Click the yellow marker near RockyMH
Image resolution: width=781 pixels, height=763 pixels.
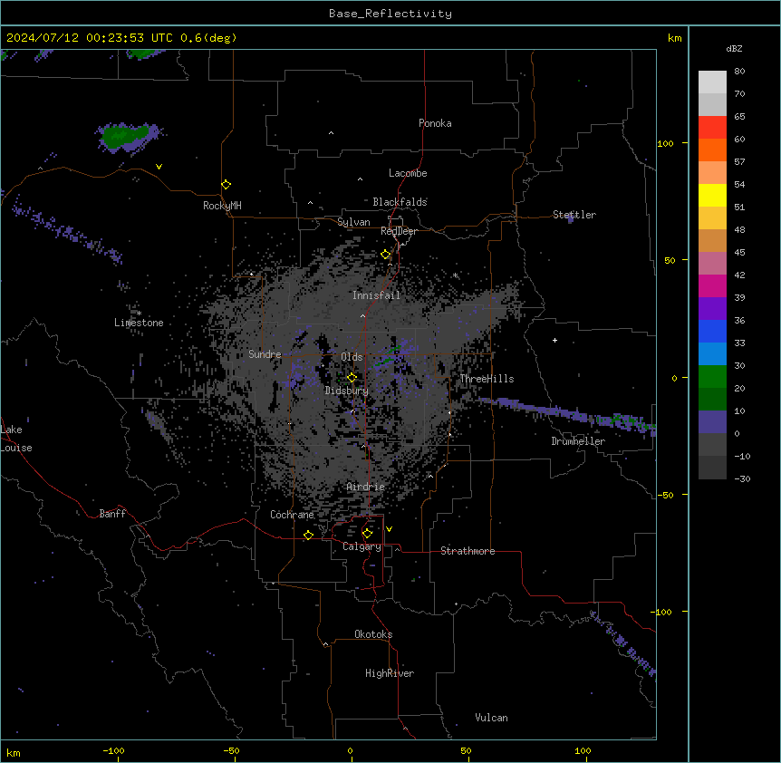pos(226,184)
